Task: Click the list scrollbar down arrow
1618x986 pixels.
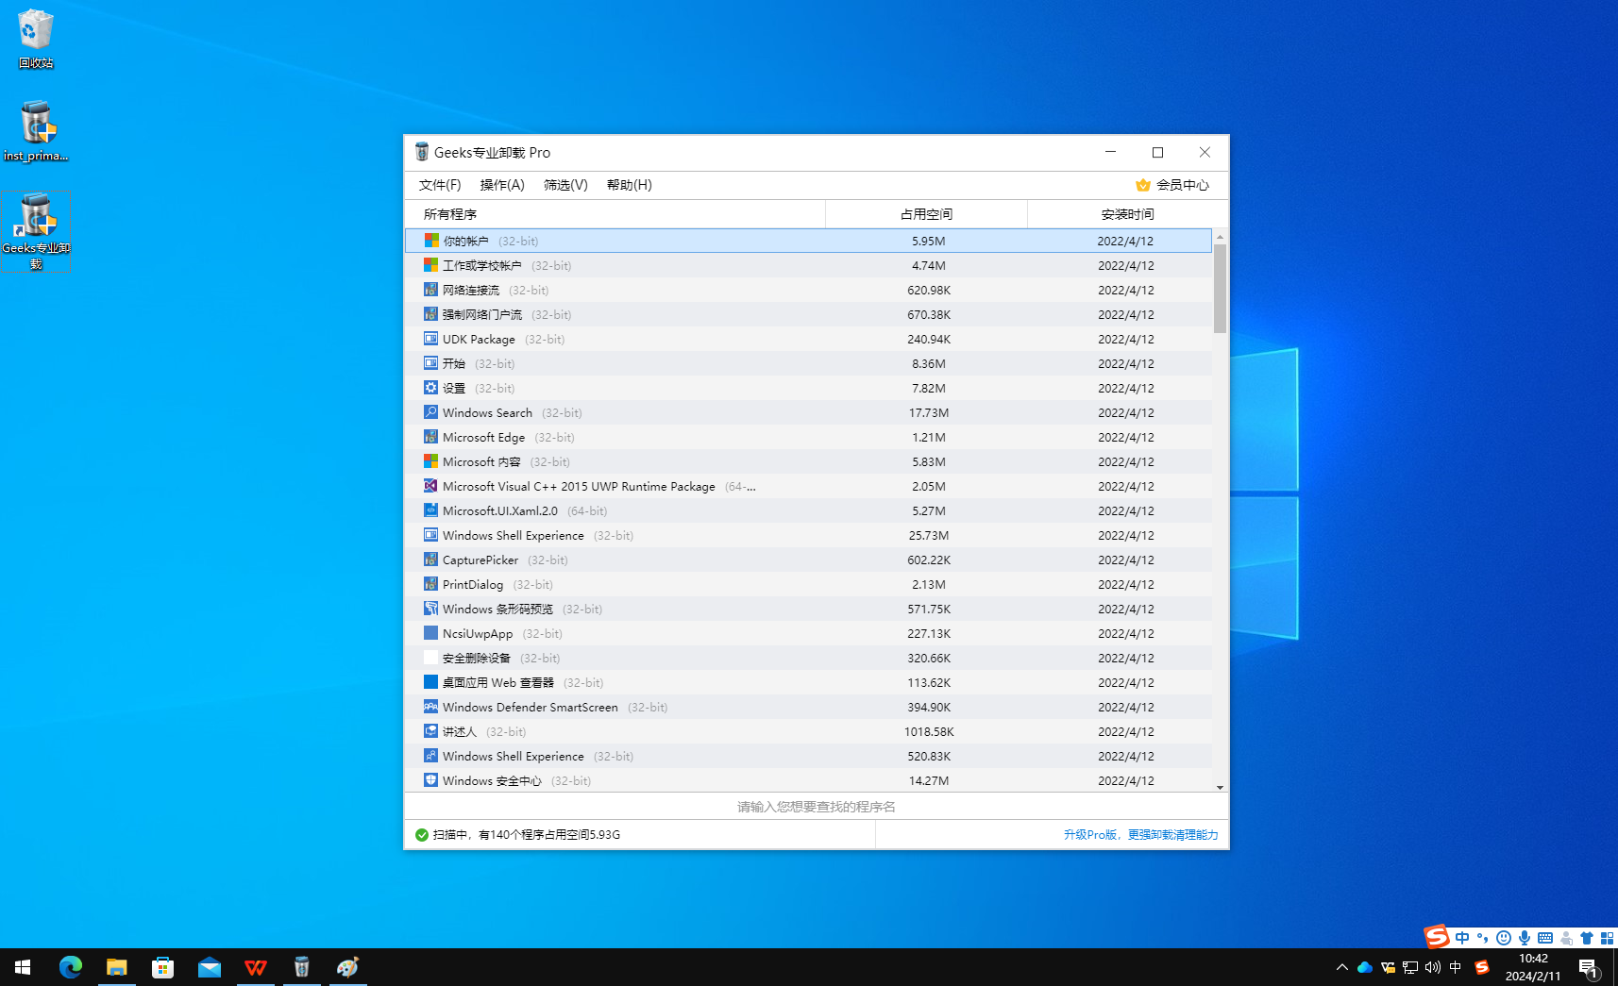Action: [x=1220, y=787]
